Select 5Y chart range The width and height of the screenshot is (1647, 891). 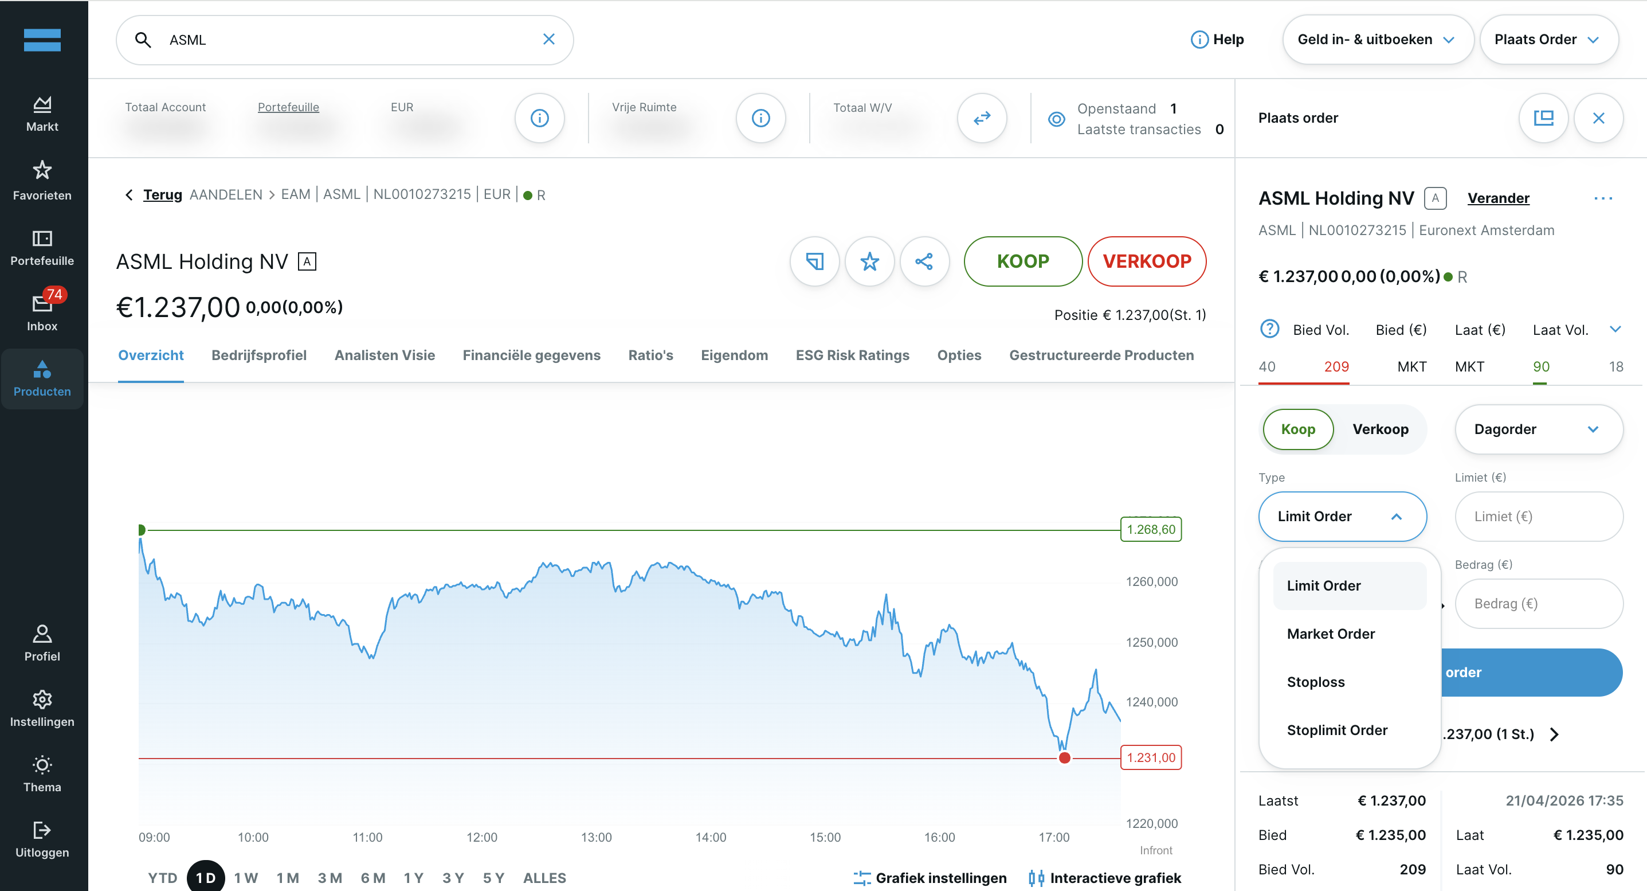(493, 878)
